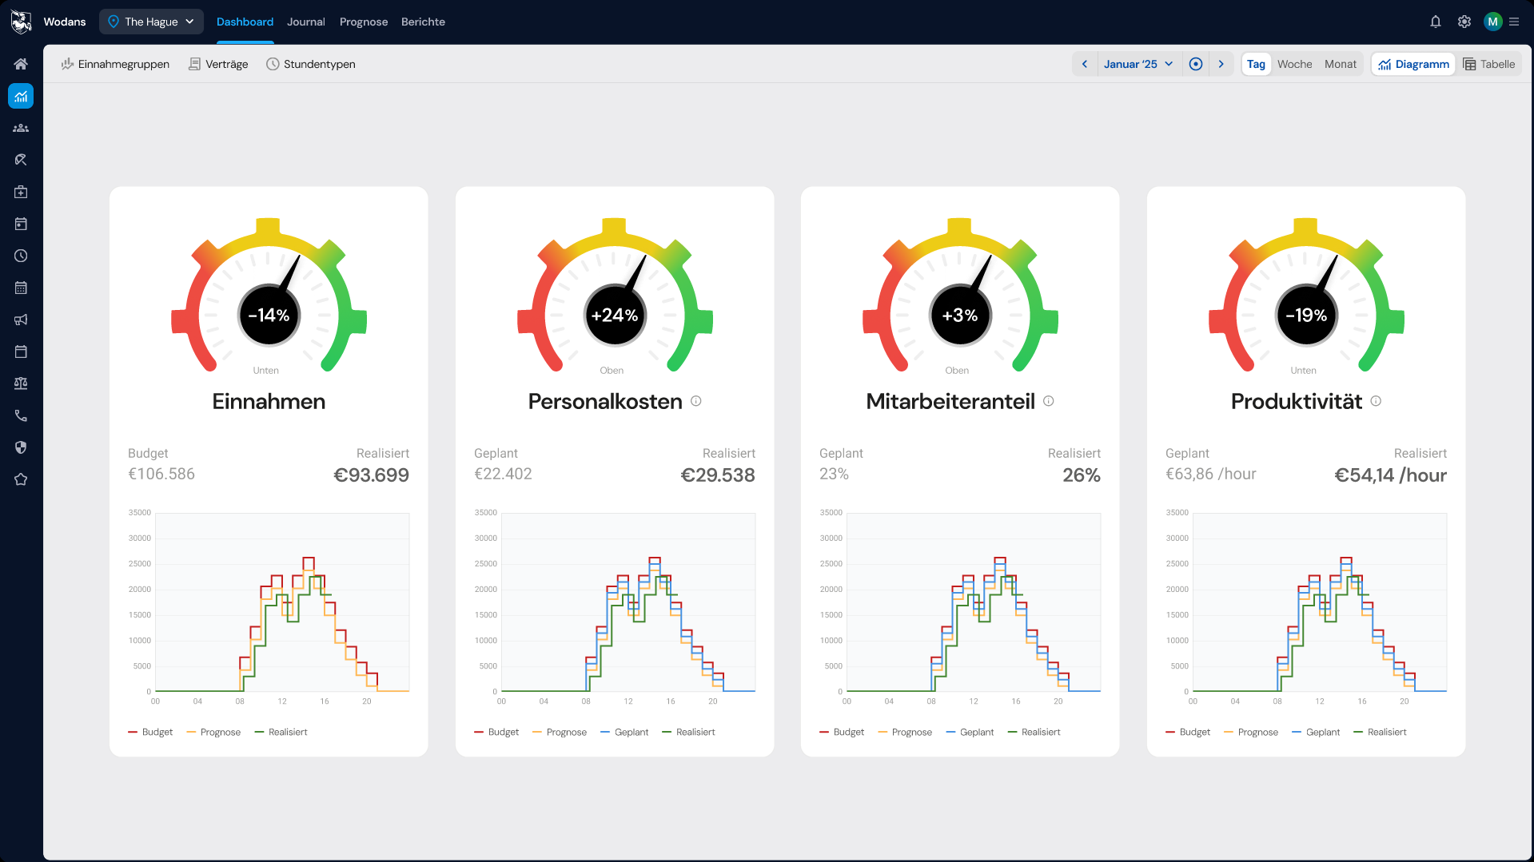The height and width of the screenshot is (862, 1534).
Task: Select the chart dashboard sidebar icon
Action: [x=21, y=96]
